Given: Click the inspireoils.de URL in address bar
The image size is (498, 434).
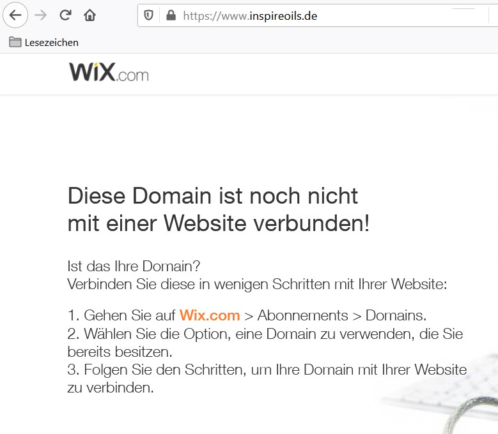Looking at the screenshot, I should coord(249,15).
